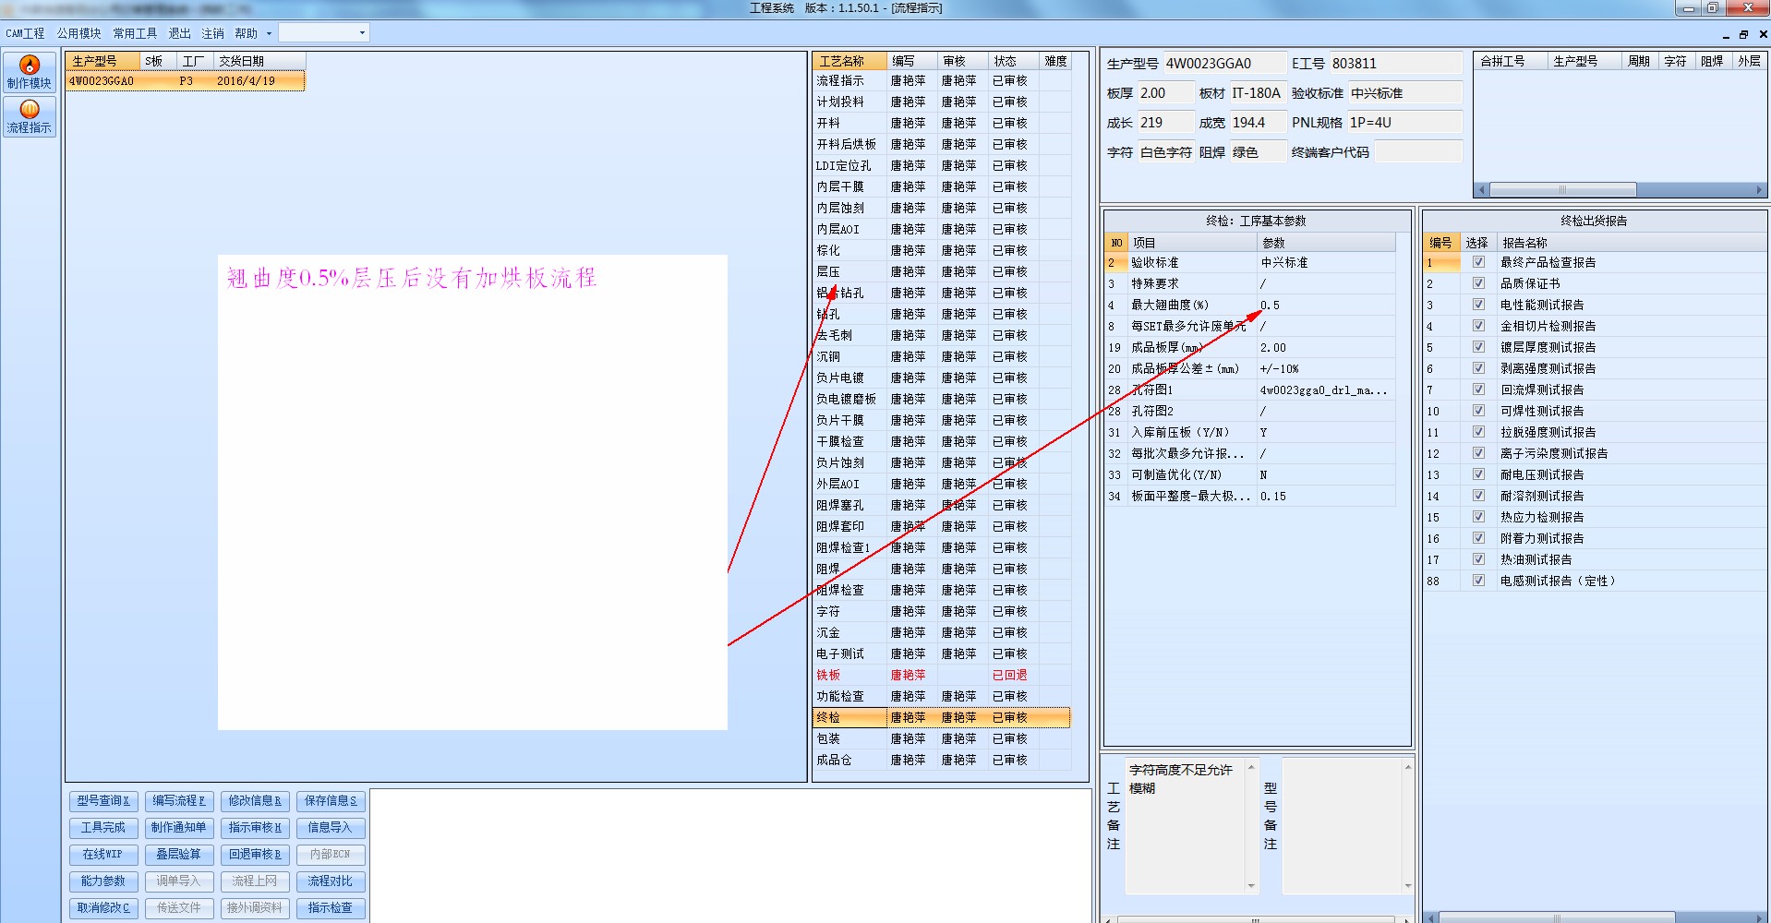This screenshot has width=1771, height=923.
Task: Click the 退出 menu item
Action: [179, 33]
